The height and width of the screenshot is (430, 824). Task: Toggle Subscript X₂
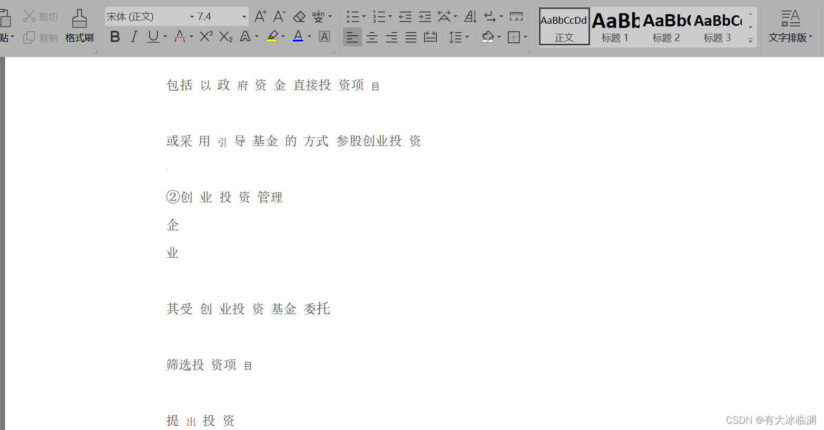pyautogui.click(x=226, y=36)
